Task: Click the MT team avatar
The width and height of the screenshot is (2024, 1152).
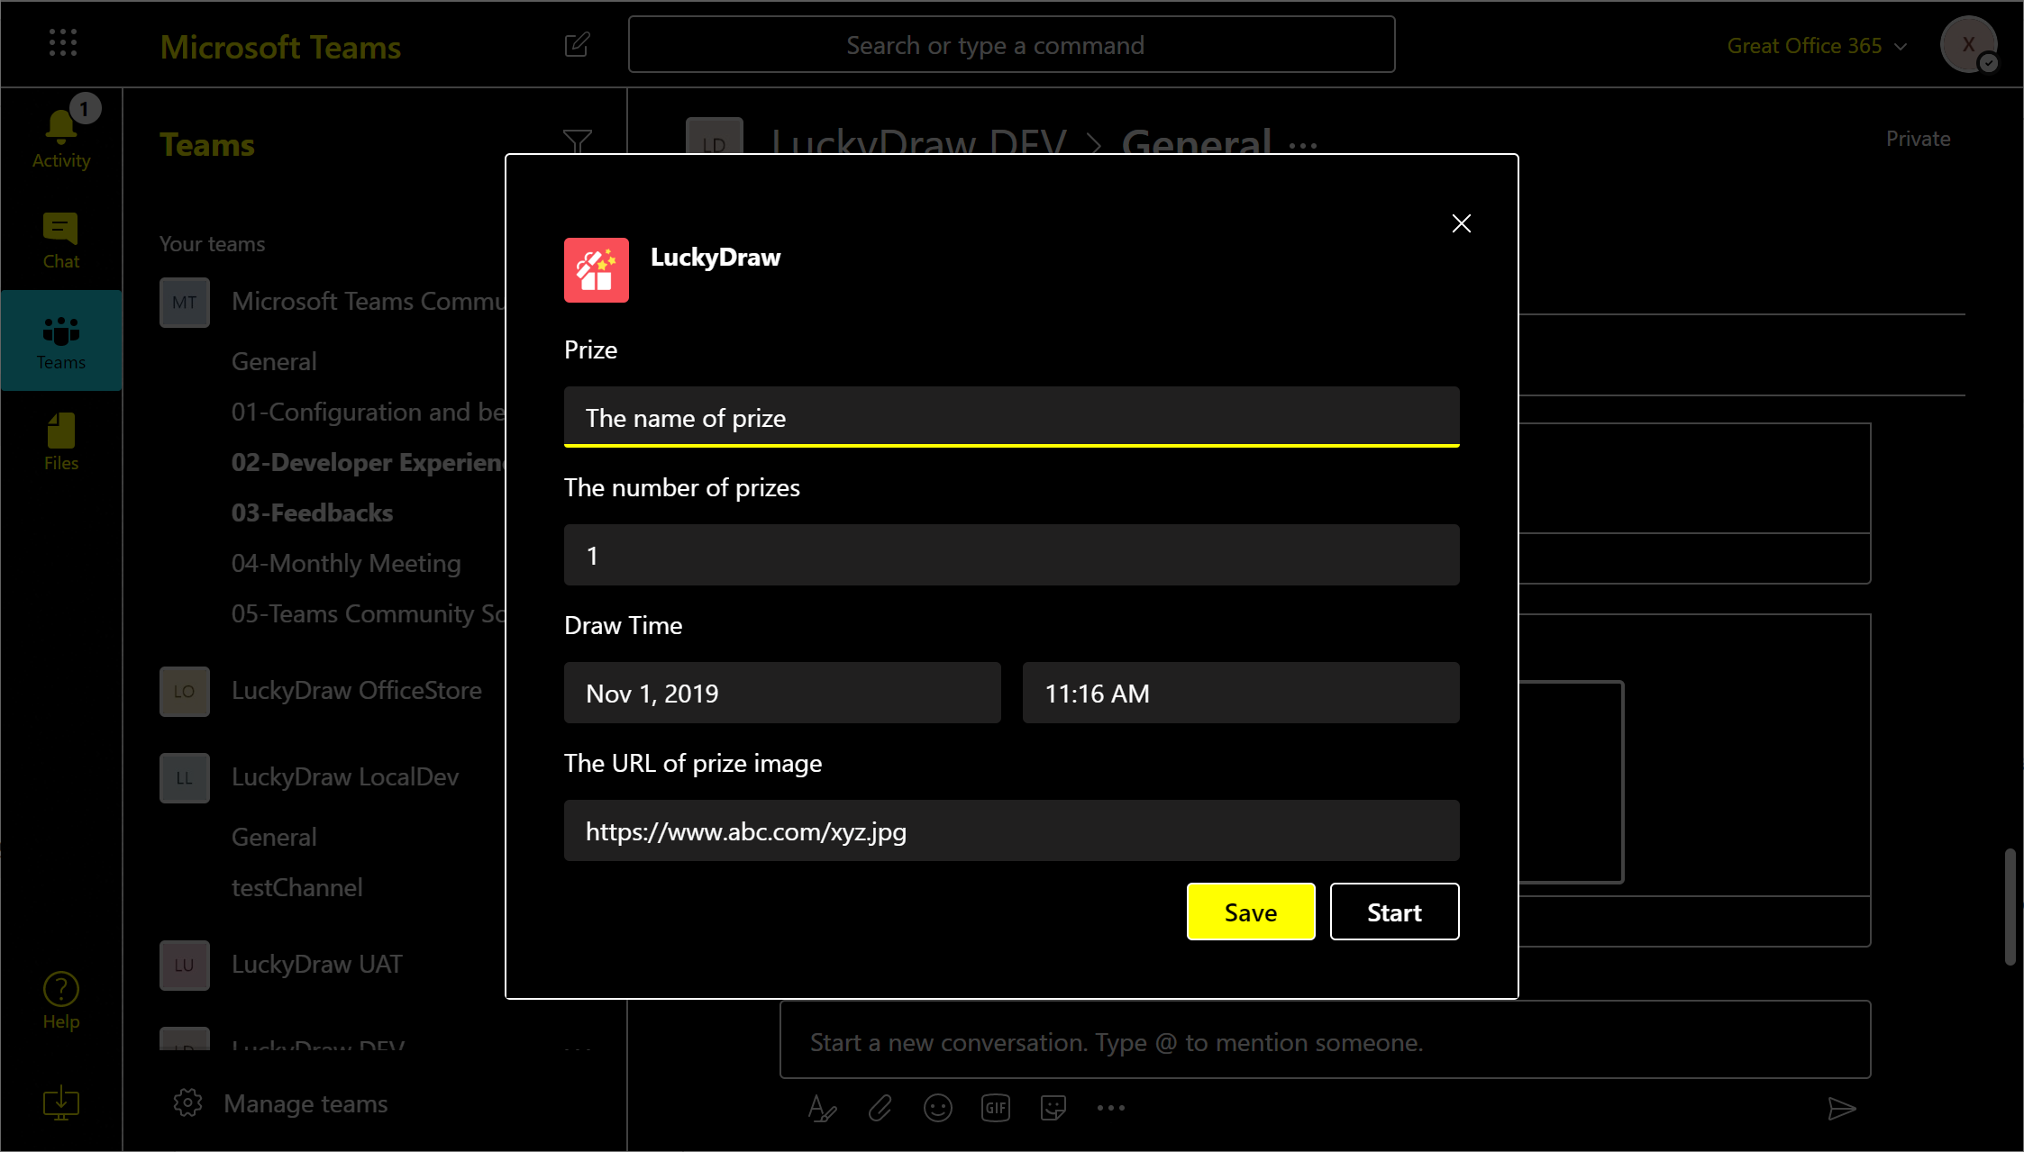Action: click(x=185, y=302)
